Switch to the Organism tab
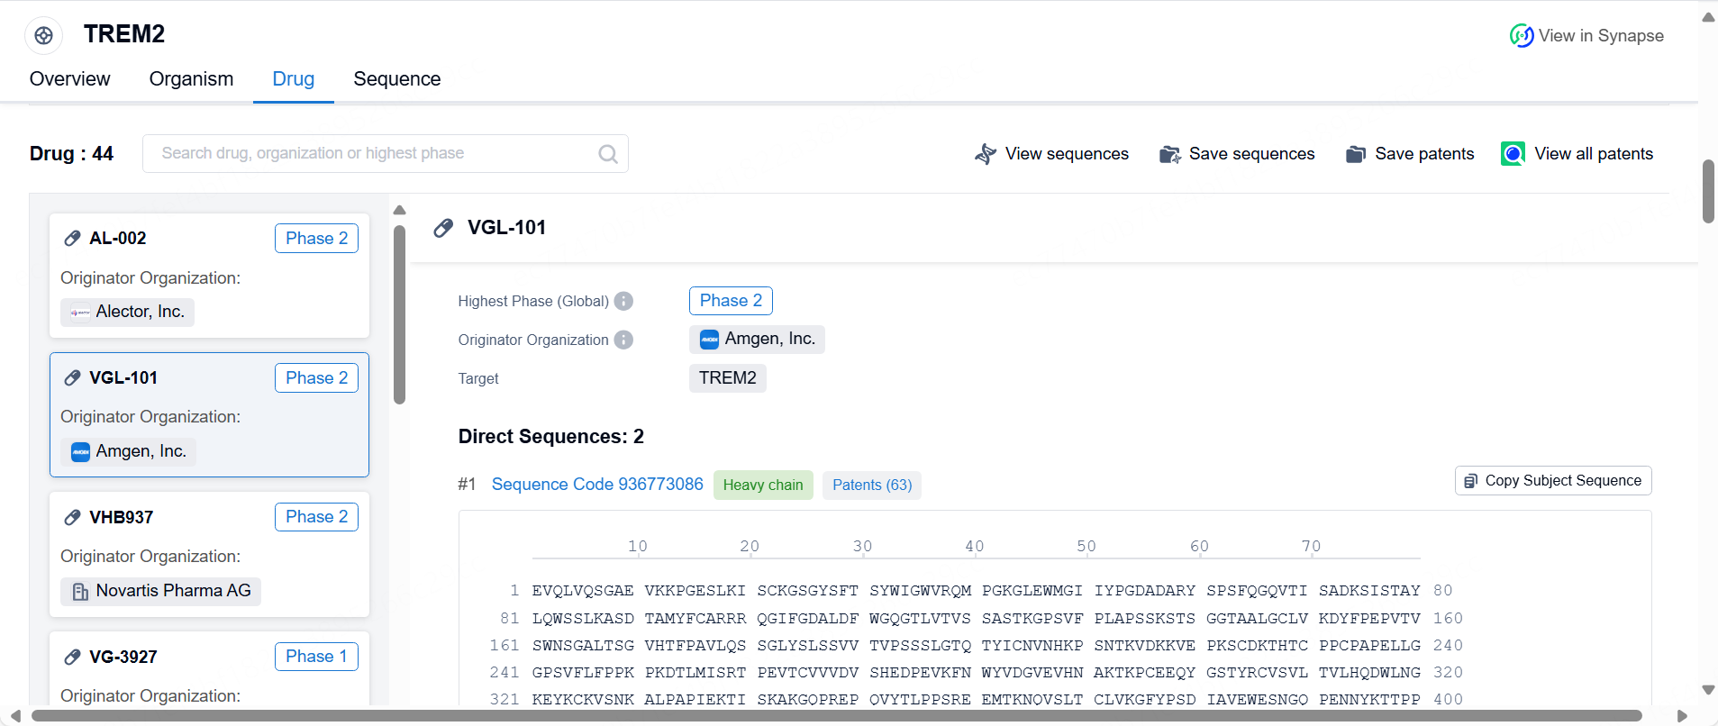Image resolution: width=1718 pixels, height=726 pixels. [191, 79]
